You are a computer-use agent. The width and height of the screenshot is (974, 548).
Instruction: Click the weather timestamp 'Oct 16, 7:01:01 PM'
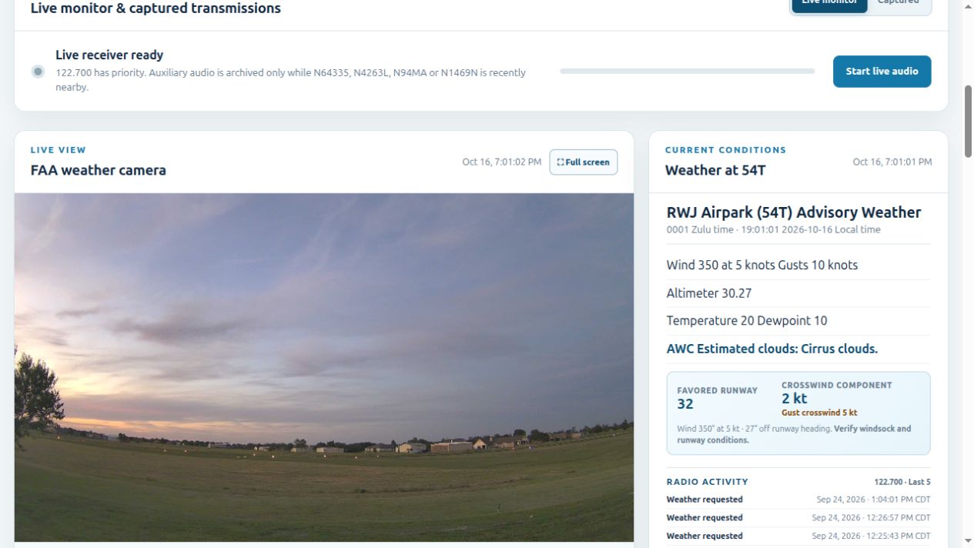click(x=892, y=162)
